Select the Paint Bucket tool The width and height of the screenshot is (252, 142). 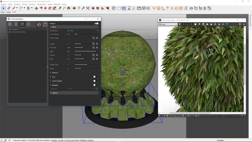click(69, 8)
